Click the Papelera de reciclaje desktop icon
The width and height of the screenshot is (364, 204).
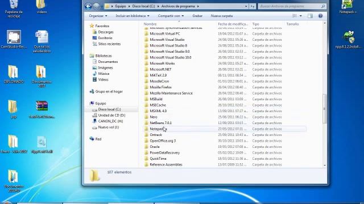click(x=14, y=9)
